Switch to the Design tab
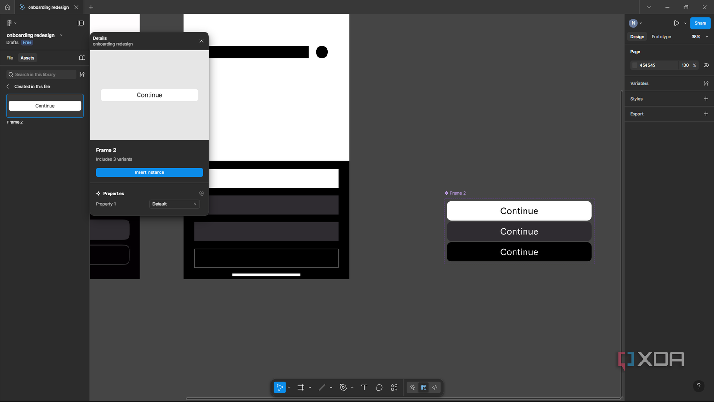This screenshot has height=402, width=714. click(637, 37)
